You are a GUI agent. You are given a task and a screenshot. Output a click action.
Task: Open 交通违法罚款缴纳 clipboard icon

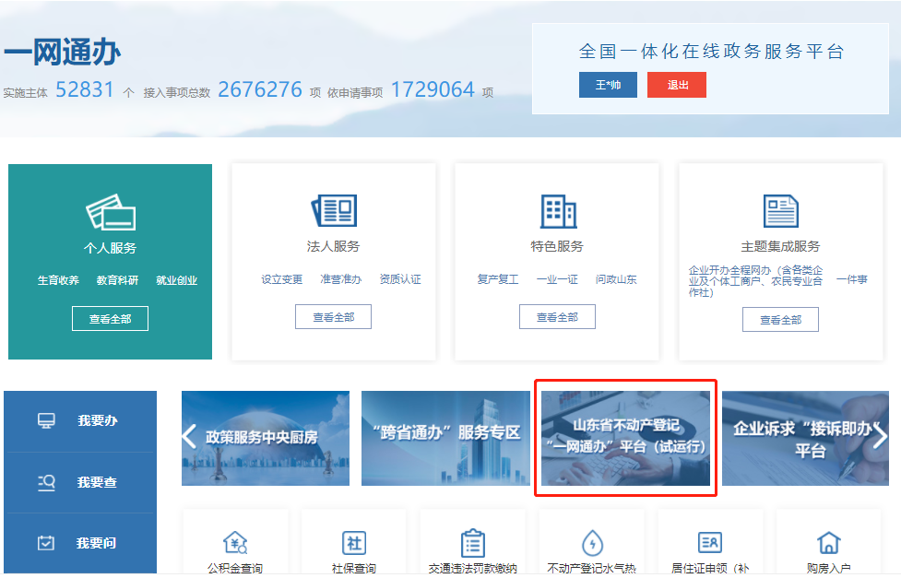[472, 542]
